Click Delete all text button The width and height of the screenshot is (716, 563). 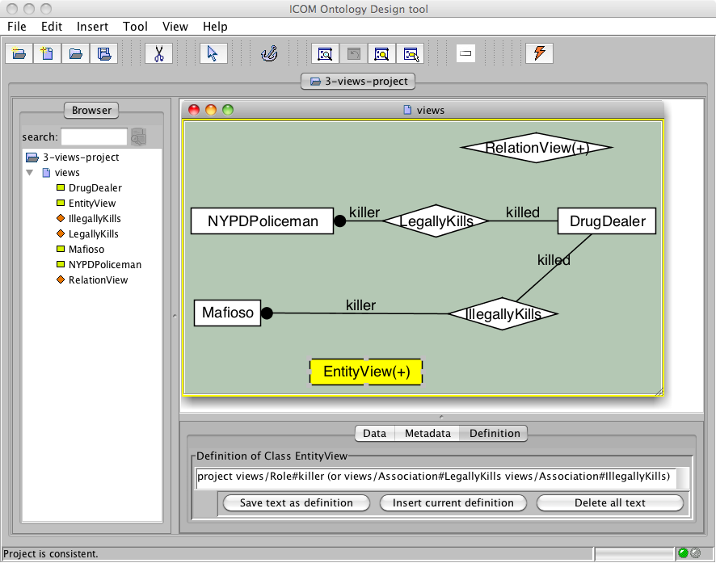click(609, 502)
